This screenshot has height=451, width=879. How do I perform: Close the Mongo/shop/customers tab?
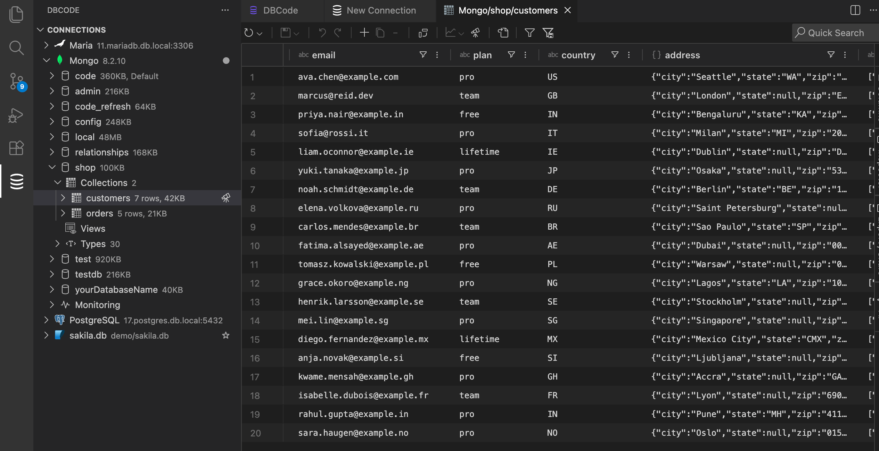[568, 10]
